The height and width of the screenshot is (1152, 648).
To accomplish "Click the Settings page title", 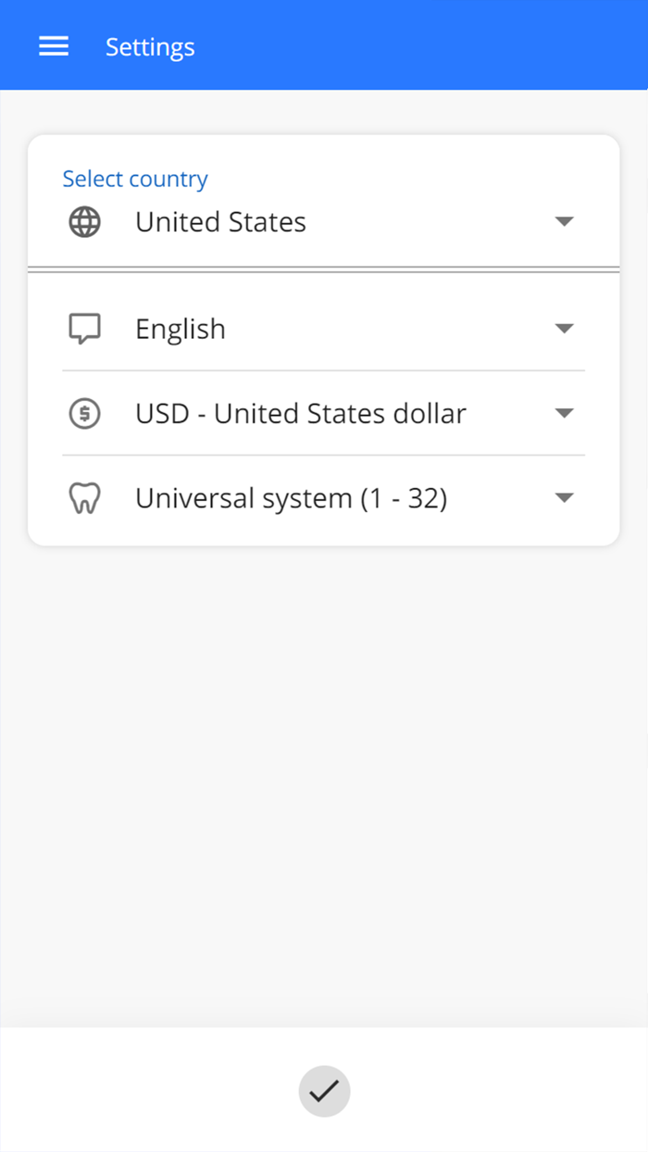I will [x=150, y=46].
